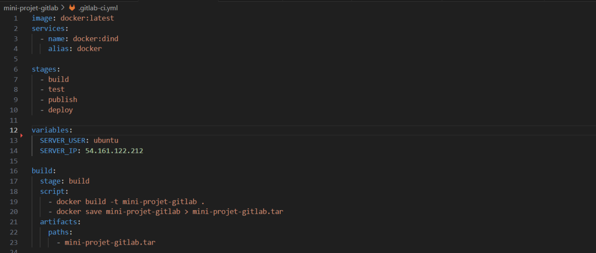The width and height of the screenshot is (596, 253).
Task: Click the SERVER_USER variable name
Action: pyautogui.click(x=64, y=140)
